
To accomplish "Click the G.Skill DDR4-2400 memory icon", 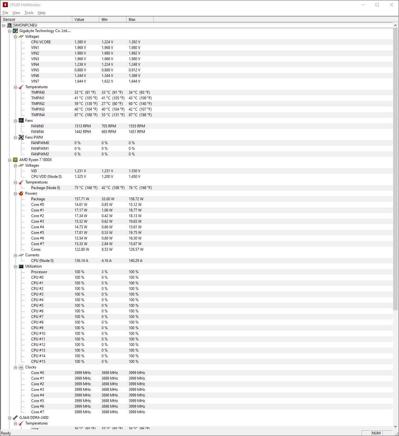I will pyautogui.click(x=15, y=418).
